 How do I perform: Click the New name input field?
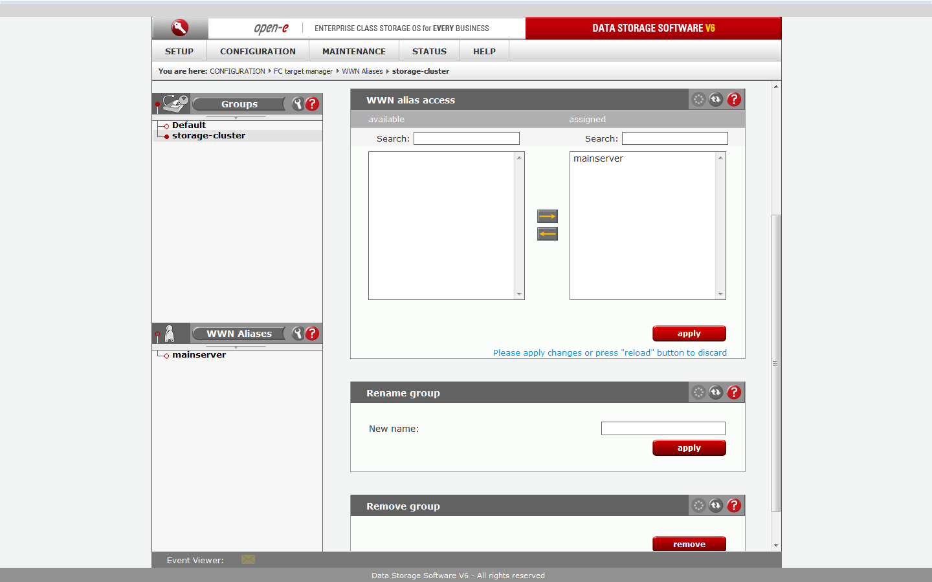point(663,429)
